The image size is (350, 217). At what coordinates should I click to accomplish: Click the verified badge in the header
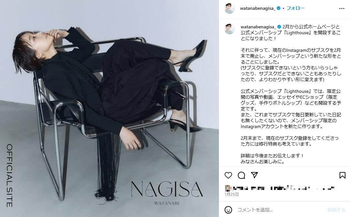278,8
